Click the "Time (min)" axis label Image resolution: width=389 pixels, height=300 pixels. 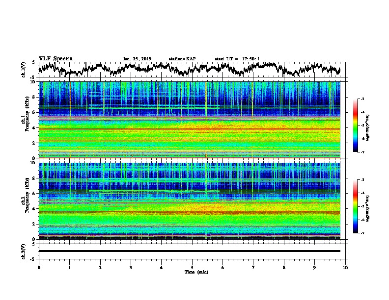196,272
